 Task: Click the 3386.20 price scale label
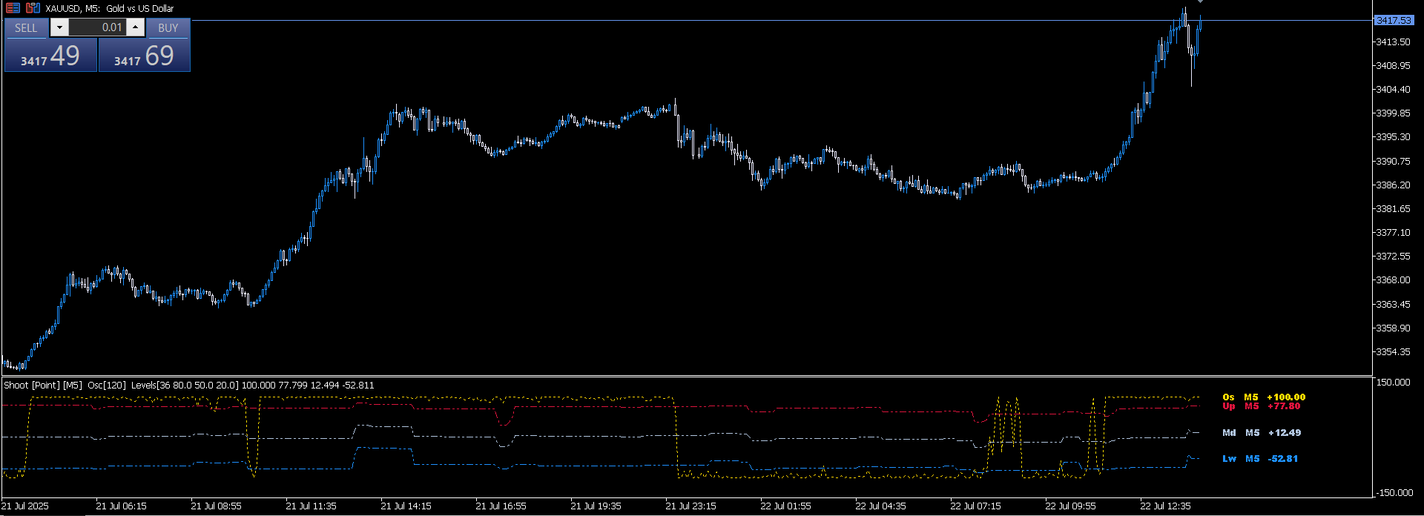coord(1393,185)
